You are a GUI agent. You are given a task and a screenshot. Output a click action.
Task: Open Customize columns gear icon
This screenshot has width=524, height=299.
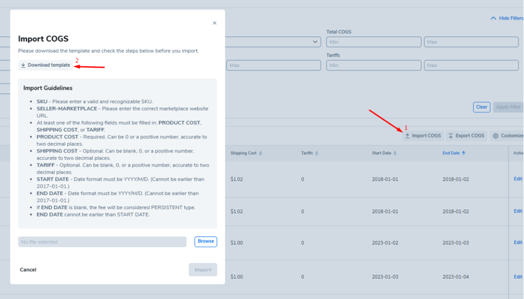(495, 136)
